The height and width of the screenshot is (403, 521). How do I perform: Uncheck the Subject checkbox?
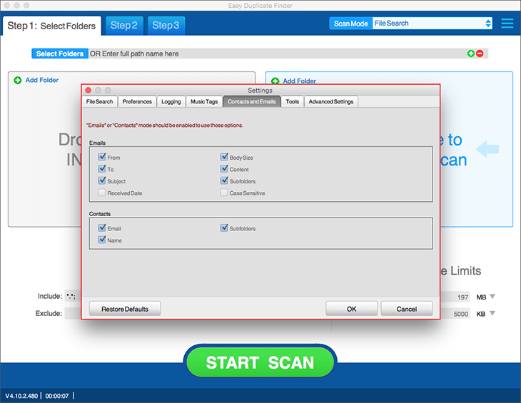102,180
